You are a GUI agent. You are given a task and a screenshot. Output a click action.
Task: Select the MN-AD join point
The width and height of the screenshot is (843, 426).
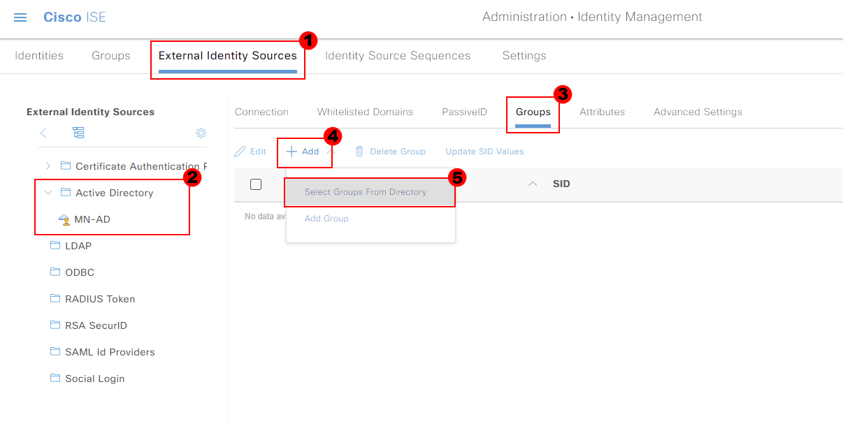coord(92,219)
